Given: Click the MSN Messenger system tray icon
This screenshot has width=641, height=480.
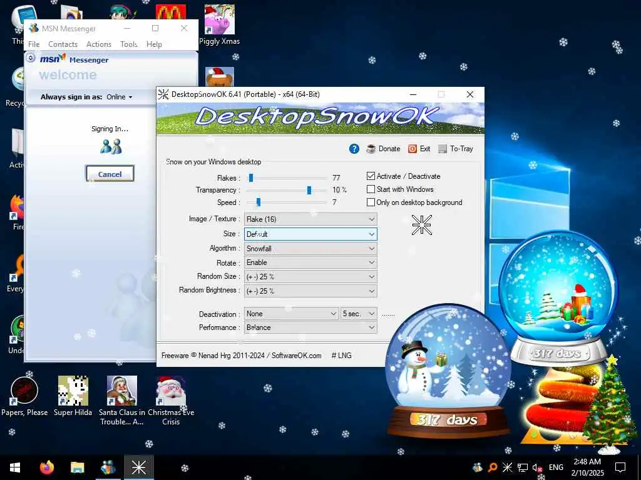Looking at the screenshot, I should tap(477, 467).
